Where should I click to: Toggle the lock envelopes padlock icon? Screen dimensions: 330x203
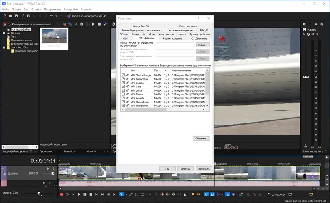click(185, 194)
